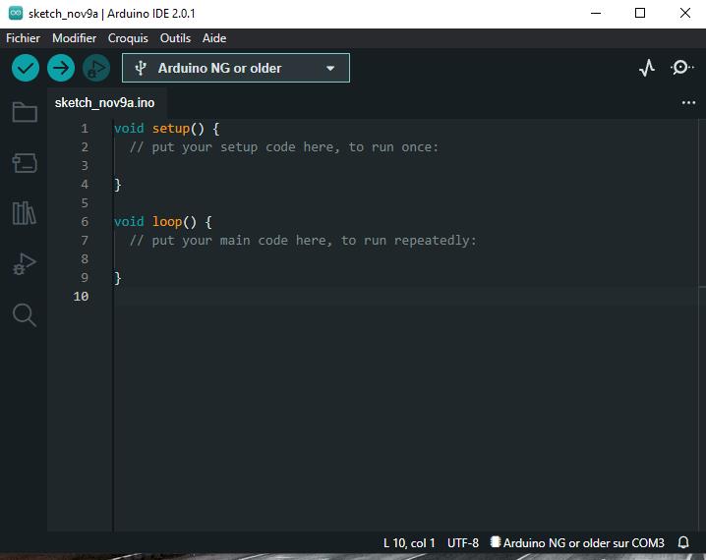This screenshot has width=706, height=560.
Task: Open the Aide menu
Action: 214,38
